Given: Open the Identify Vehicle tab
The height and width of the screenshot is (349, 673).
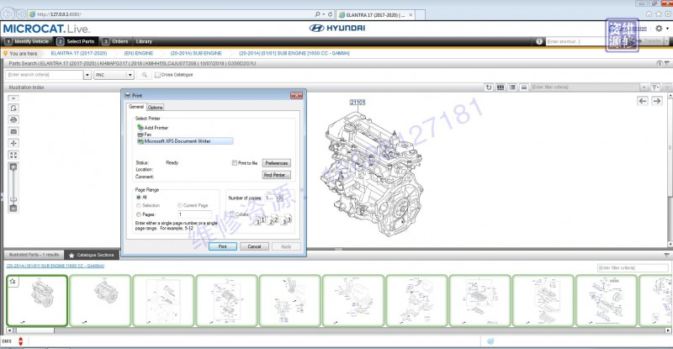Looking at the screenshot, I should tap(27, 41).
